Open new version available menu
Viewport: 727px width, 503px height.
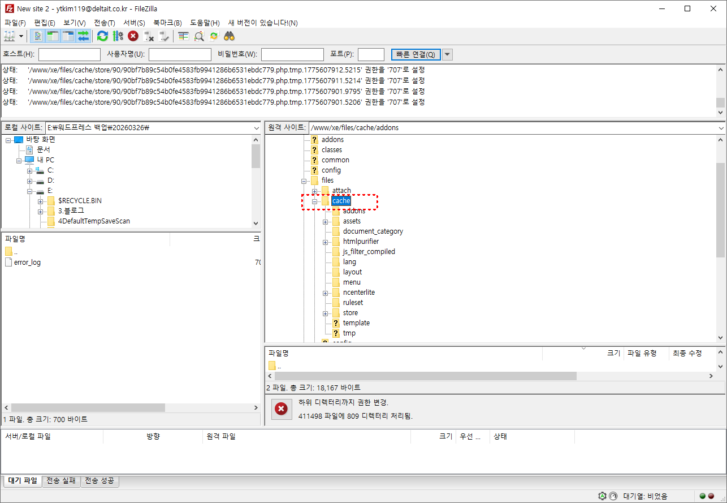coord(263,23)
